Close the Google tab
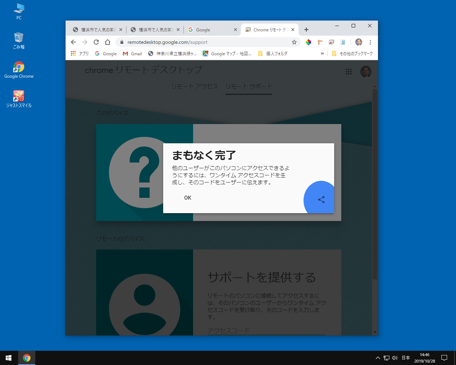The image size is (456, 365). coord(235,30)
